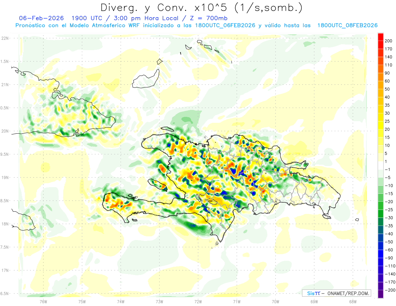Click longitude label "76W"
Viewport: 396px width, 306px height.
click(x=43, y=301)
